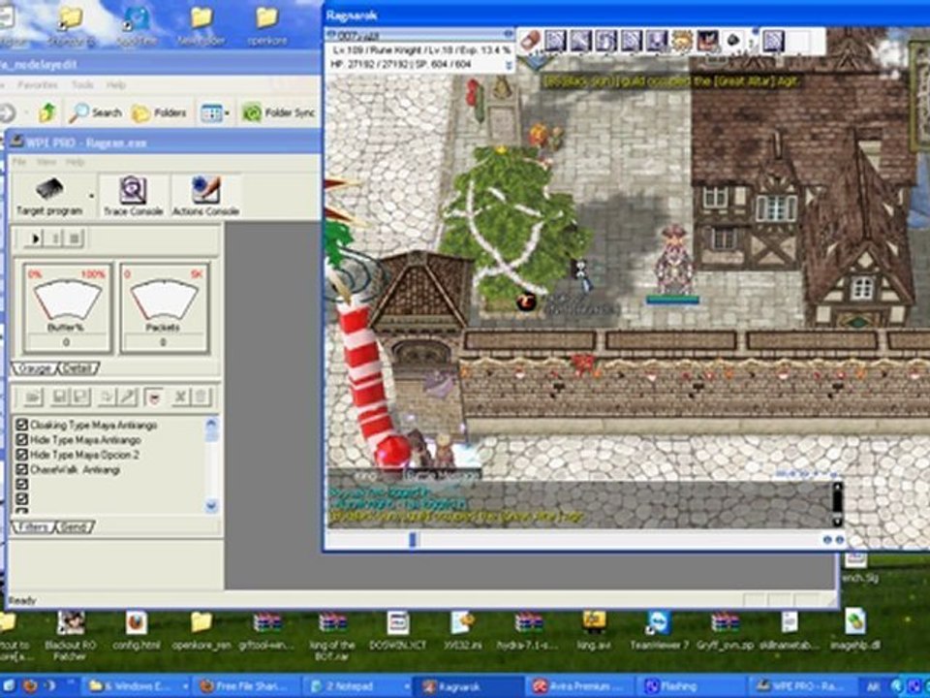The width and height of the screenshot is (930, 698).
Task: Toggle Cloaking Type Maya Antikango filter
Action: pyautogui.click(x=22, y=425)
